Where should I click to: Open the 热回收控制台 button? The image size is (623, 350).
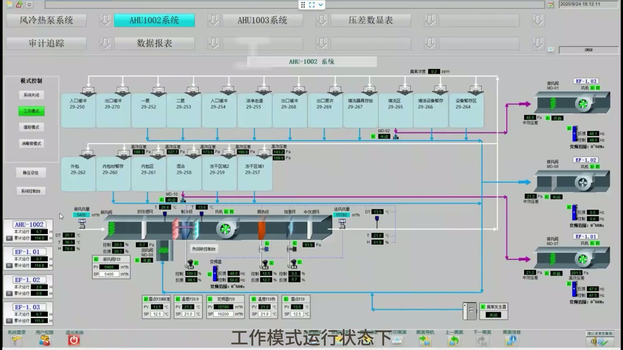point(204,249)
